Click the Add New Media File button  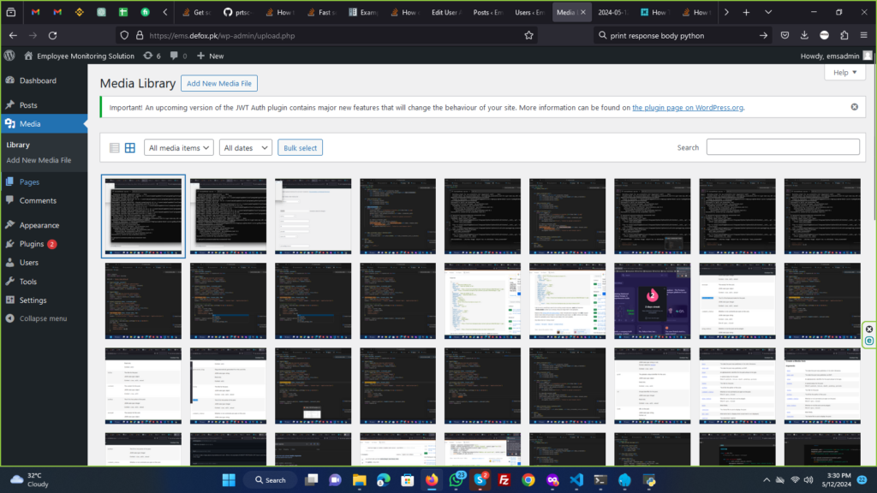tap(218, 83)
